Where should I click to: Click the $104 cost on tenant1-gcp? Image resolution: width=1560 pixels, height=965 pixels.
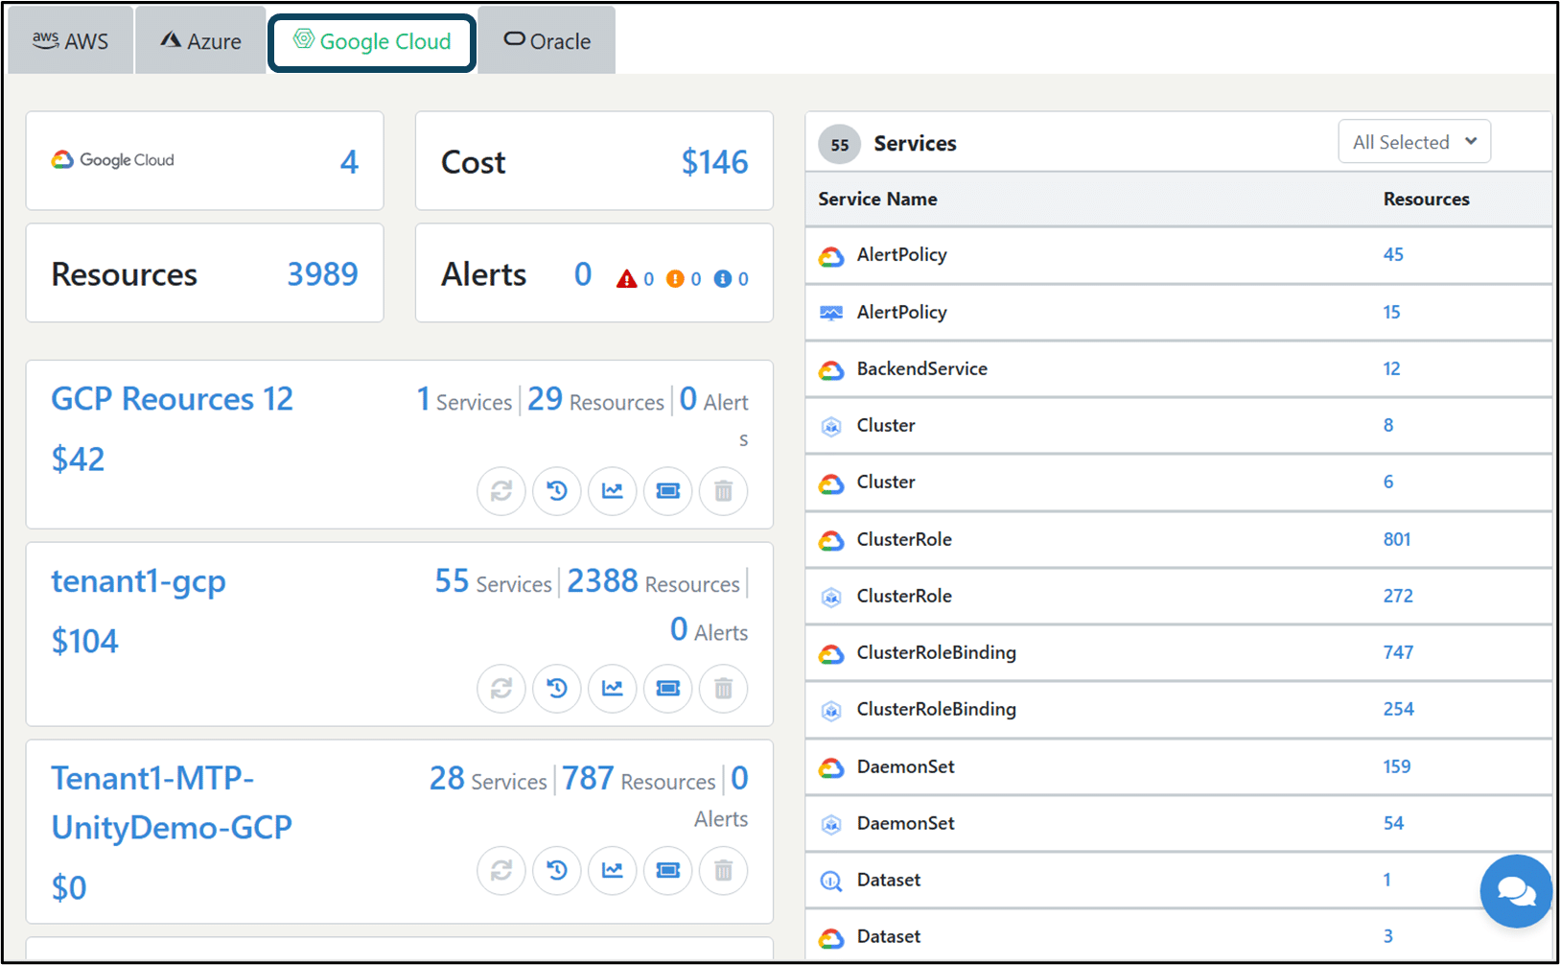84,642
